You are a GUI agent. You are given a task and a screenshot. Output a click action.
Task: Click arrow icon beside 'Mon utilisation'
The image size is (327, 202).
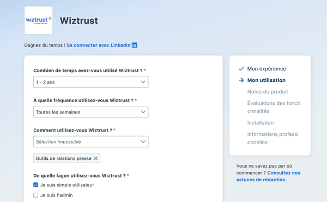coord(241,80)
